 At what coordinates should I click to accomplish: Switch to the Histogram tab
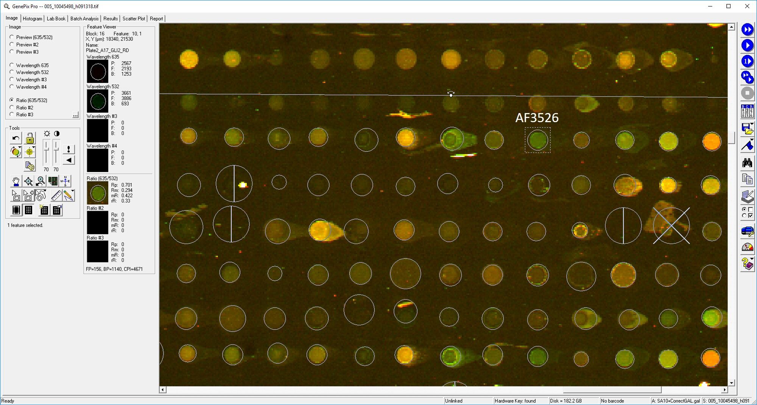(32, 19)
